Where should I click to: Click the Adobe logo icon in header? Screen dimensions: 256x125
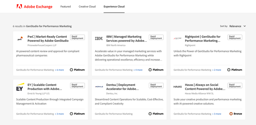19,6
